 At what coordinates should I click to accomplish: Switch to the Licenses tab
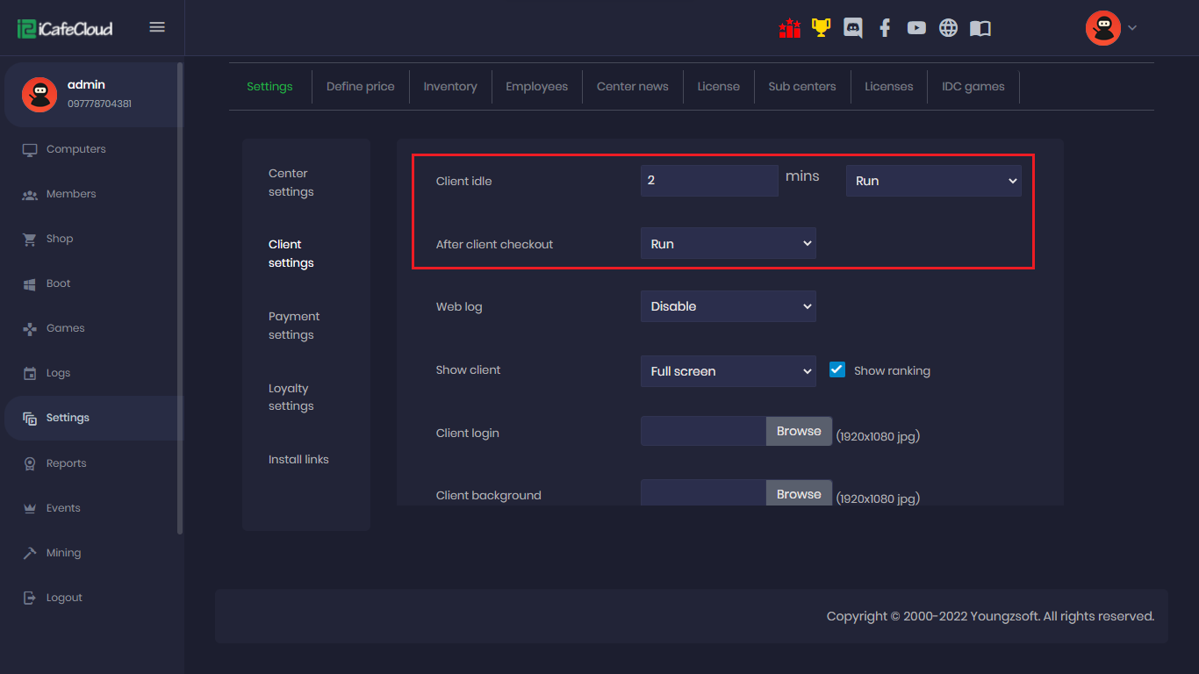coord(889,87)
